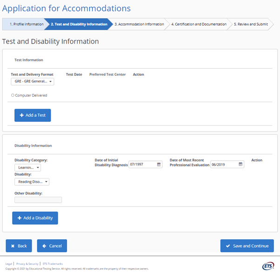The width and height of the screenshot is (280, 277).
Task: Open the Reading Disorder disability dropdown
Action: pyautogui.click(x=32, y=182)
